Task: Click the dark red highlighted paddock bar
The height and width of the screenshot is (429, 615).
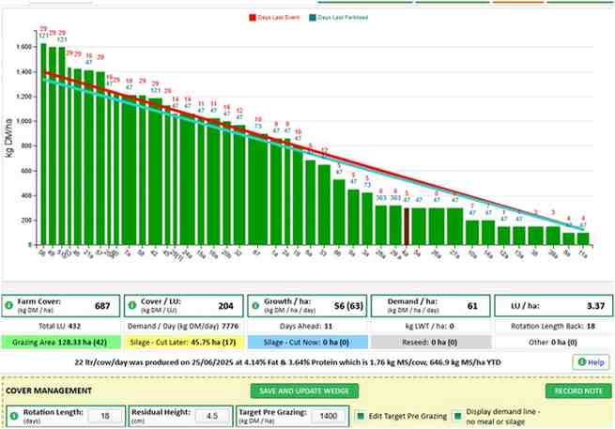Action: (407, 226)
